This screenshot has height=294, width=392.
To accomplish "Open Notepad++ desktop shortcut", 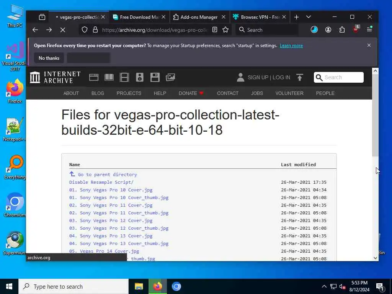I will pyautogui.click(x=15, y=129).
